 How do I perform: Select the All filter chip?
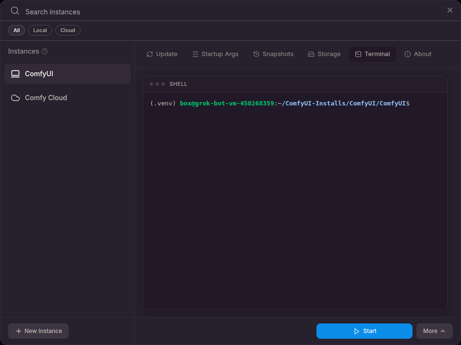coord(16,30)
